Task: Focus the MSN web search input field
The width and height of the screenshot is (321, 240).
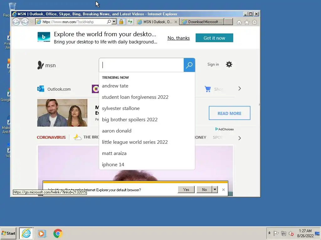Action: 141,65
